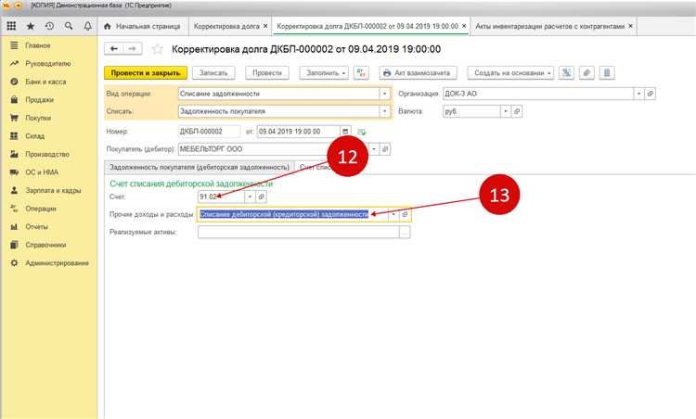
Task: Open Валюта field link icon
Action: 517,111
